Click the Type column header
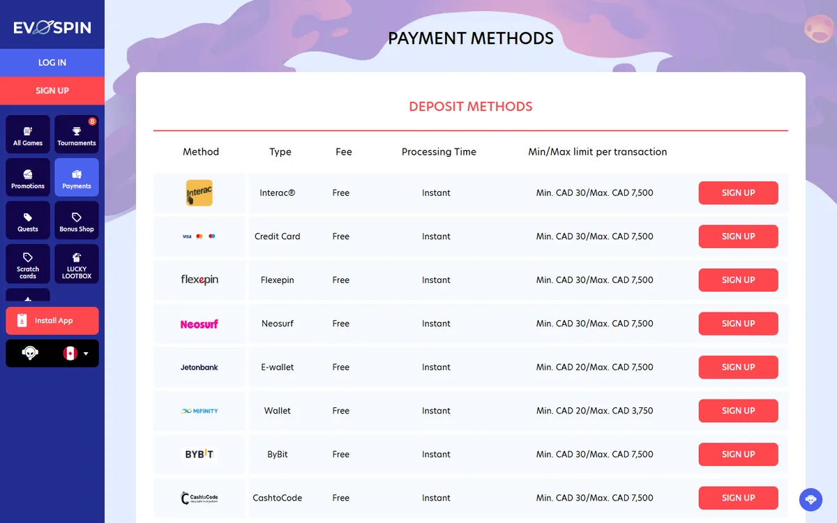Screen dimensions: 837x523 [280, 152]
